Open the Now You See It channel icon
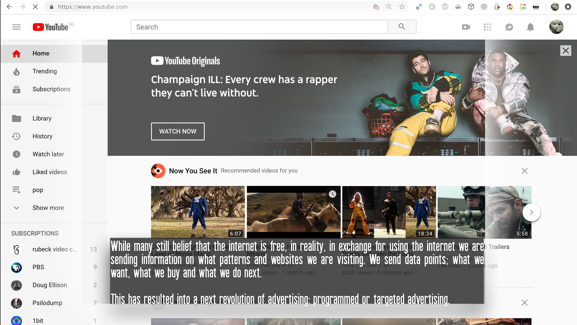 (x=158, y=171)
